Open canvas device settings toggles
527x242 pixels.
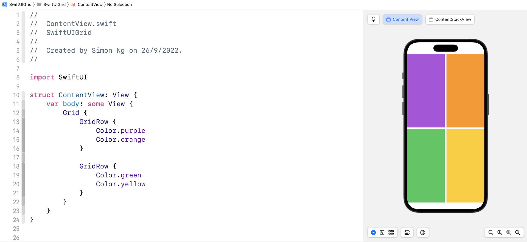[x=407, y=232]
